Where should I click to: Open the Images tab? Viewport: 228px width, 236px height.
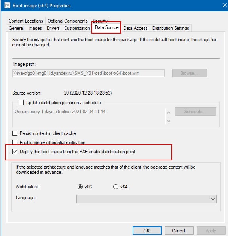click(35, 28)
